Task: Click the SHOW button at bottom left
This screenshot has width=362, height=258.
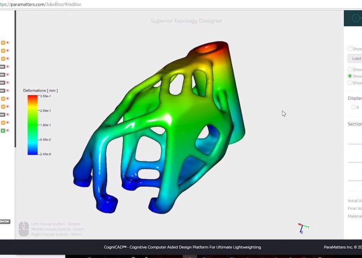Action: click(x=4, y=221)
